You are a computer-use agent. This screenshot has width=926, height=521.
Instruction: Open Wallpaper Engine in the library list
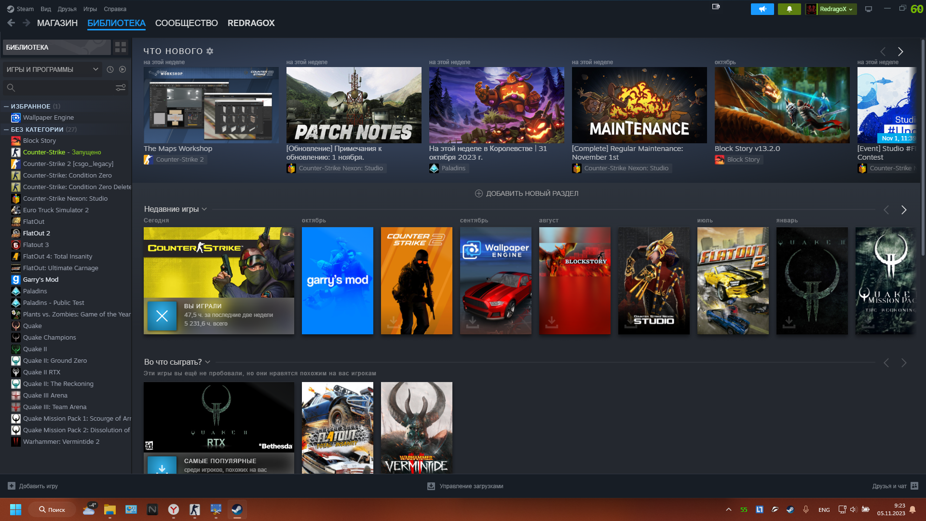tap(48, 118)
